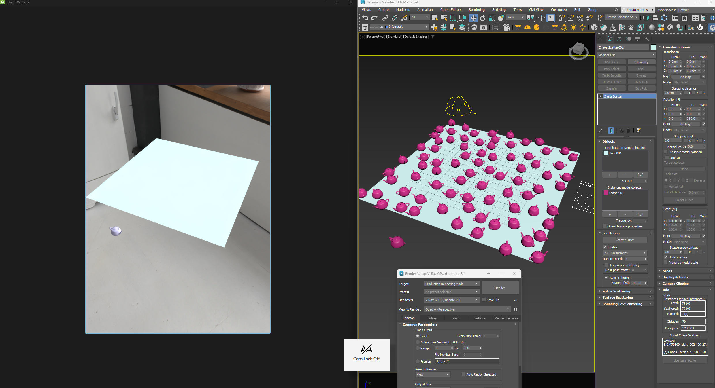Open the View to Render dropdown
The image size is (715, 388).
click(x=467, y=309)
